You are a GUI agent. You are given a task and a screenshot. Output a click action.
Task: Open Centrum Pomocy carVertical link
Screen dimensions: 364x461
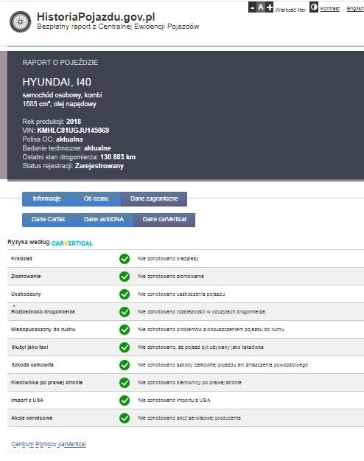(x=49, y=444)
